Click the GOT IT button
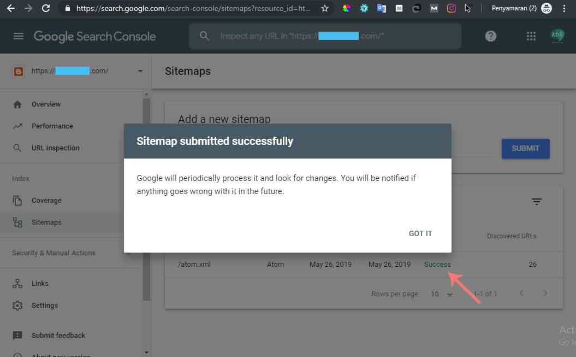This screenshot has width=576, height=357. [420, 233]
